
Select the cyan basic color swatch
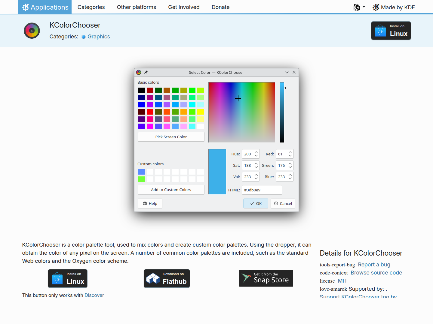click(192, 105)
